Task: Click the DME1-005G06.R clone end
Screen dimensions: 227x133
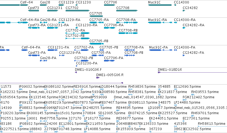Action: [x=98, y=78]
